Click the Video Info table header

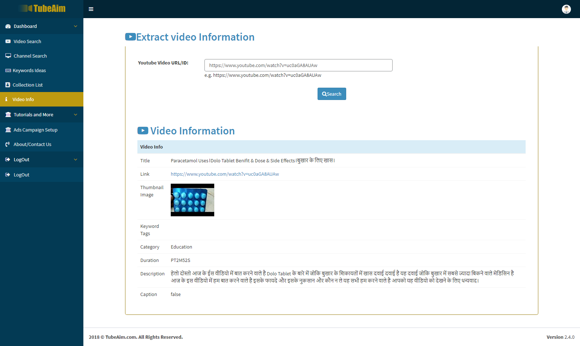point(331,147)
